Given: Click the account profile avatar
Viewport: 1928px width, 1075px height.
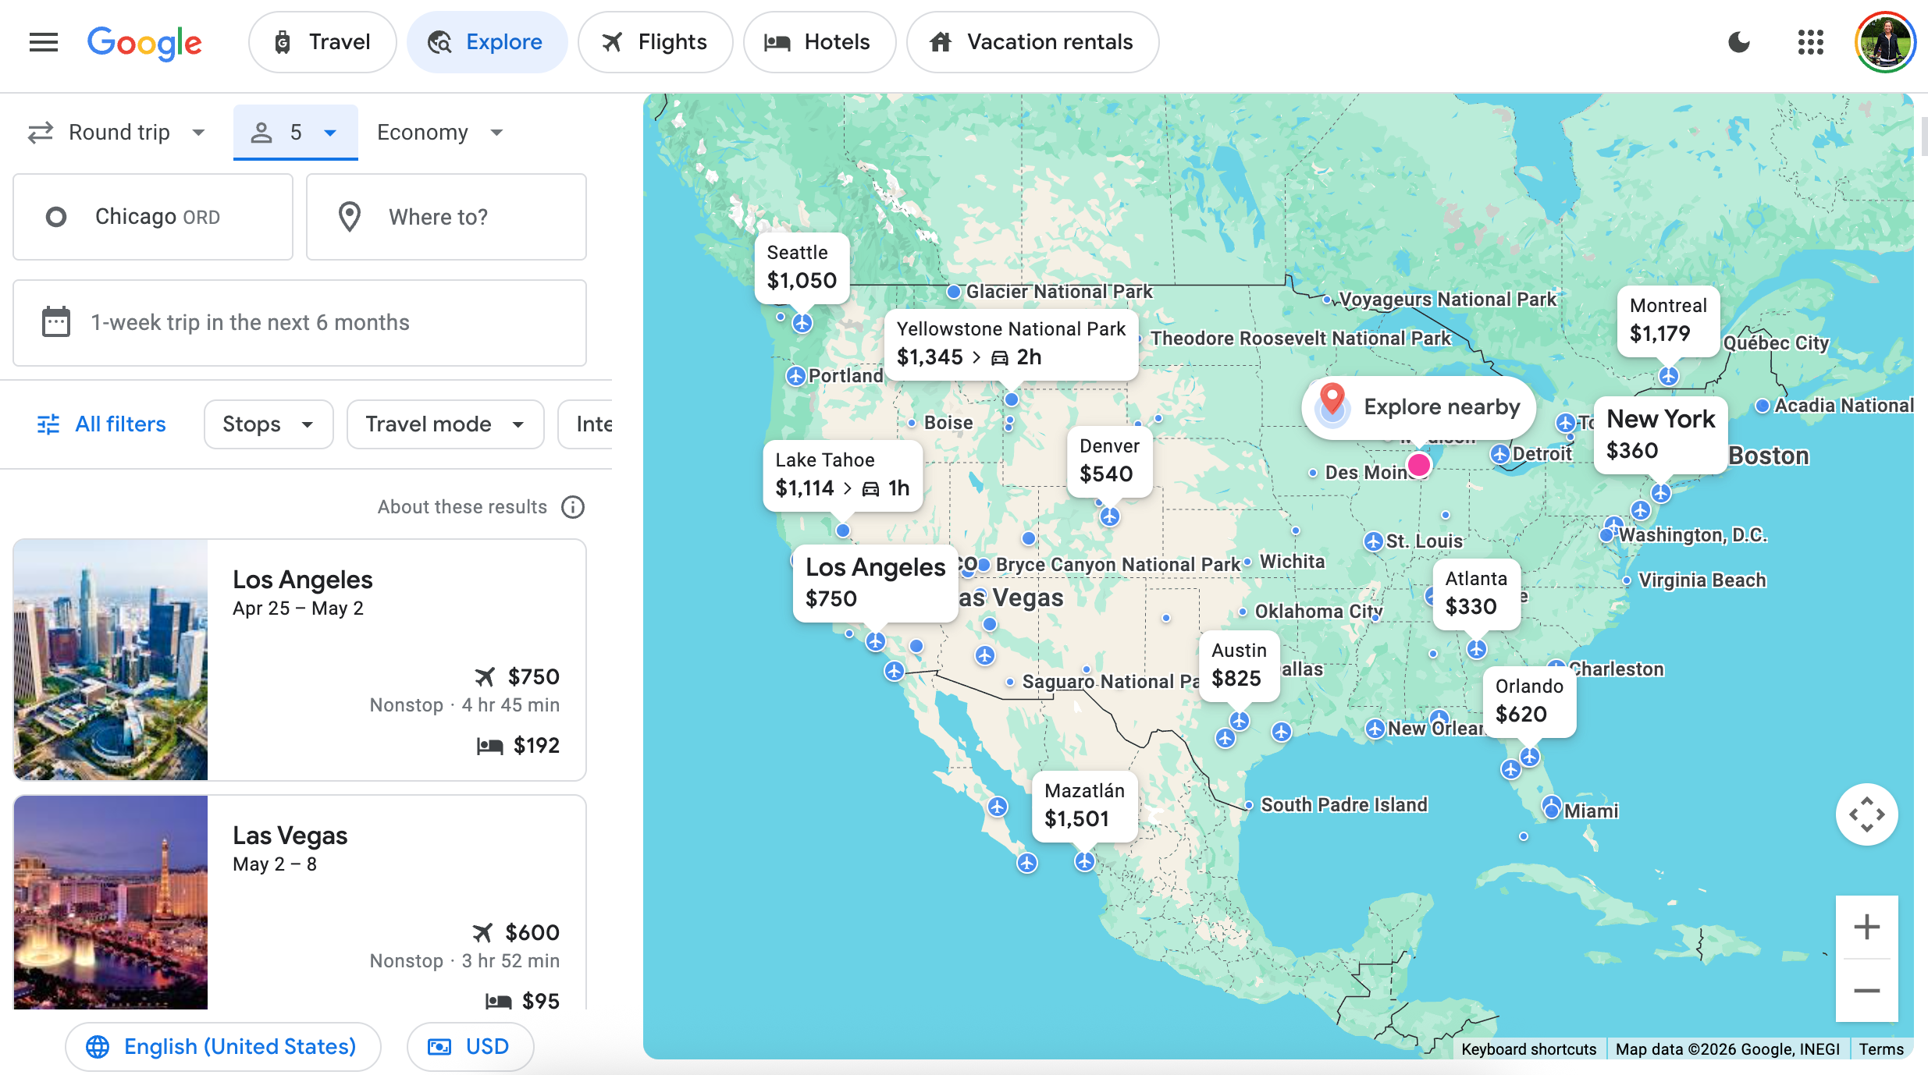Looking at the screenshot, I should pyautogui.click(x=1885, y=42).
